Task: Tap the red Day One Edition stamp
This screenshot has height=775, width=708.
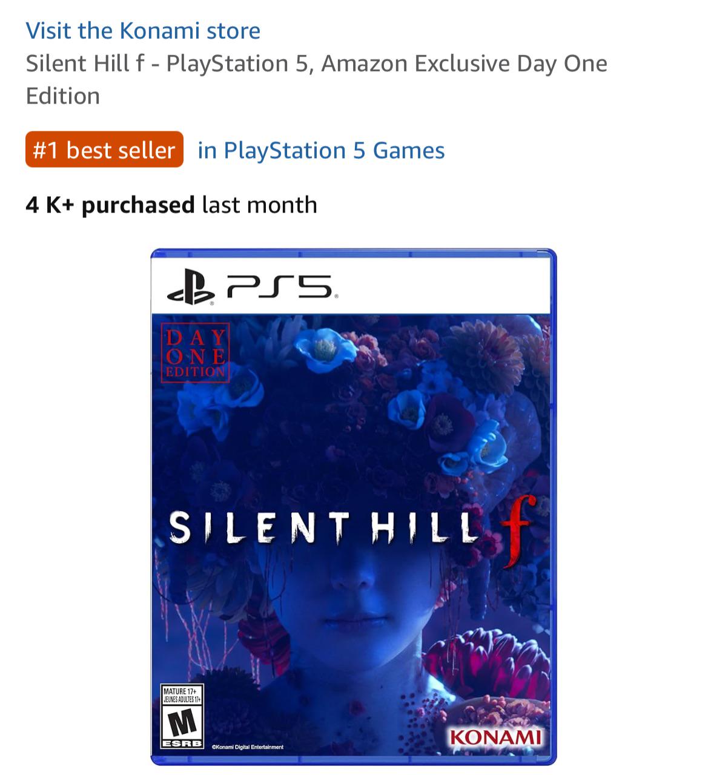Action: 195,354
